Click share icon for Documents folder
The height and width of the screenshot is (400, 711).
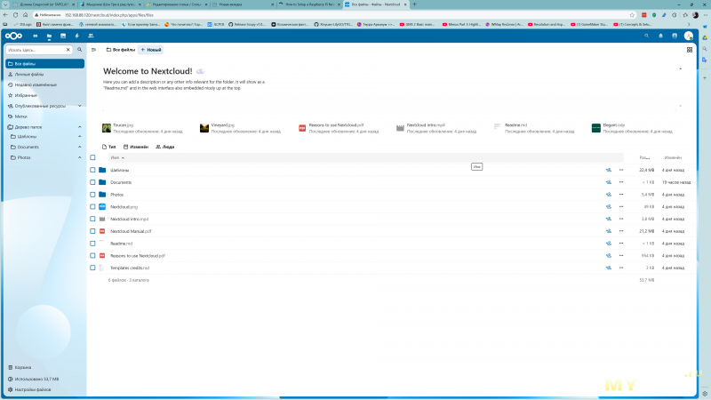tap(609, 182)
